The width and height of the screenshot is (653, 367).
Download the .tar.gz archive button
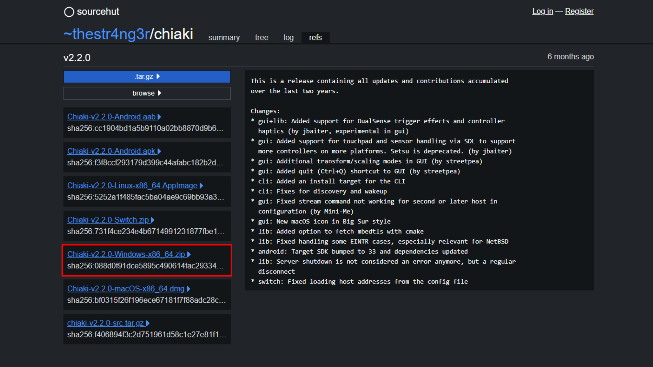pos(147,76)
